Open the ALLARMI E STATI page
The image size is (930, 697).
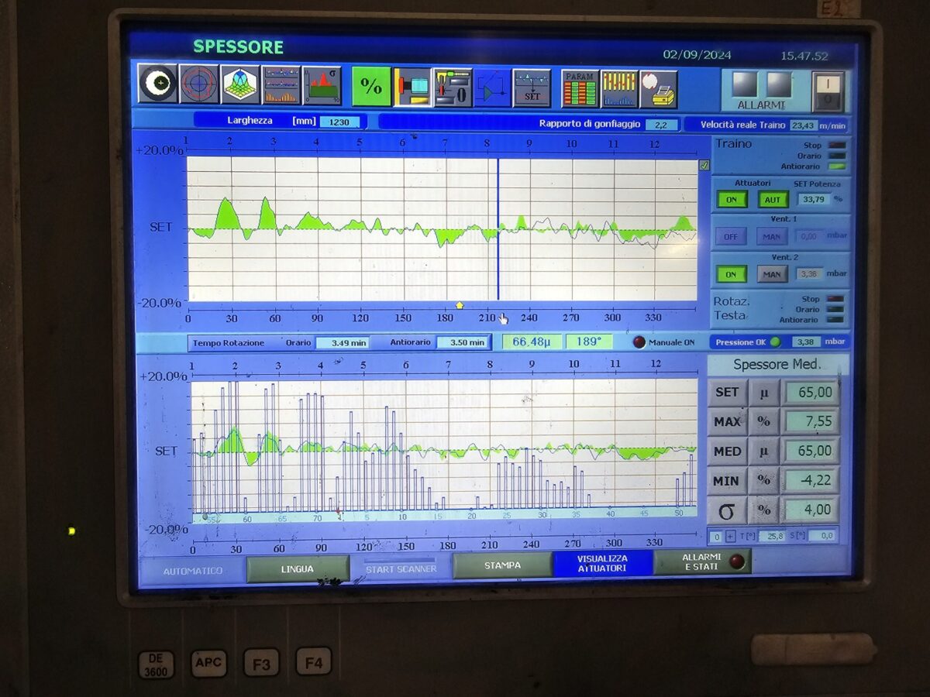click(x=702, y=562)
